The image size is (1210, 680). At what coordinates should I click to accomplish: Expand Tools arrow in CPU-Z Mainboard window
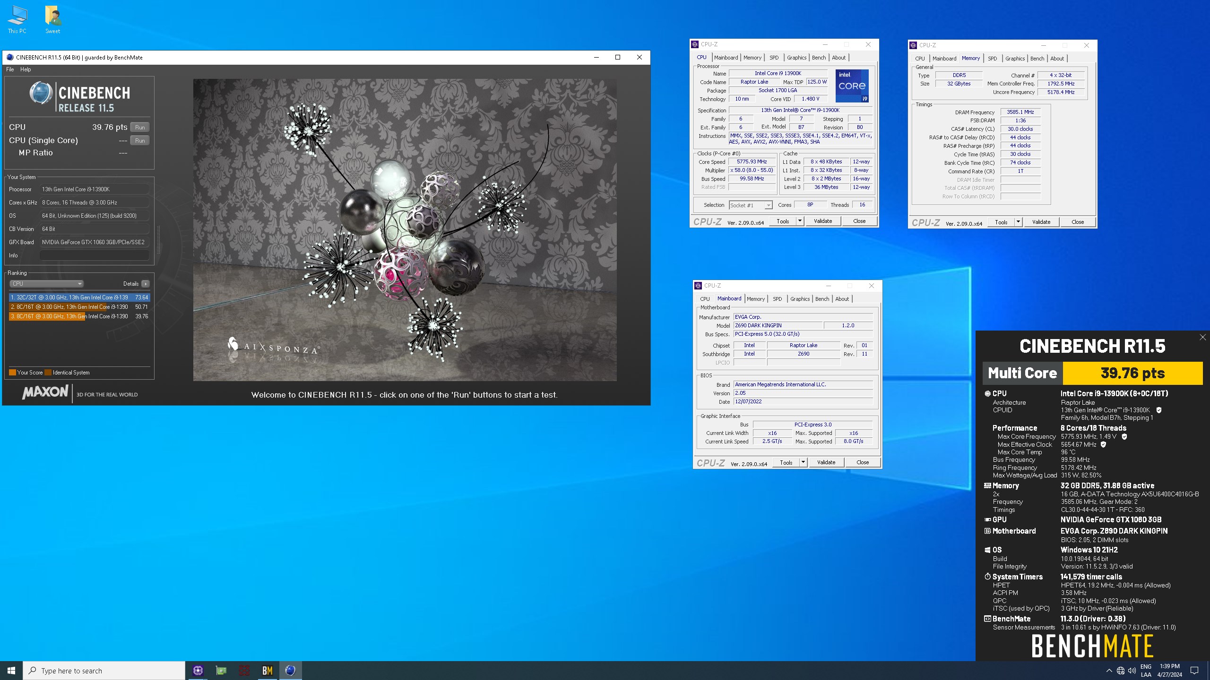pos(803,462)
